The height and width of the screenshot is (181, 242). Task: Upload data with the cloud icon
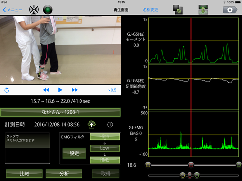[92, 125]
